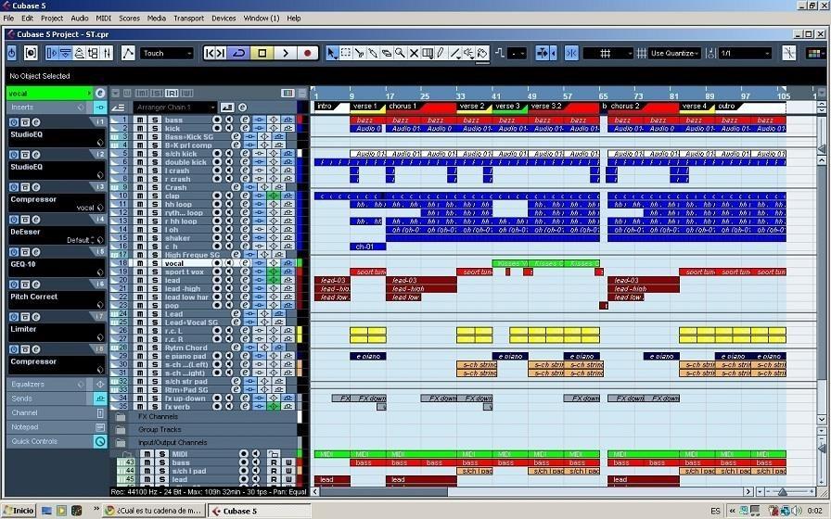
Task: Open Quick Controls section
Action: click(57, 441)
